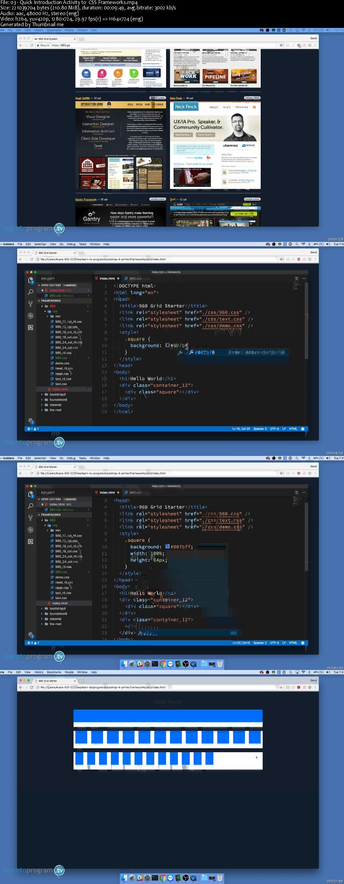This screenshot has height=884, width=344.
Task: Click reload icon in the 00:07:49 blue squares frame
Action: [x=32, y=687]
